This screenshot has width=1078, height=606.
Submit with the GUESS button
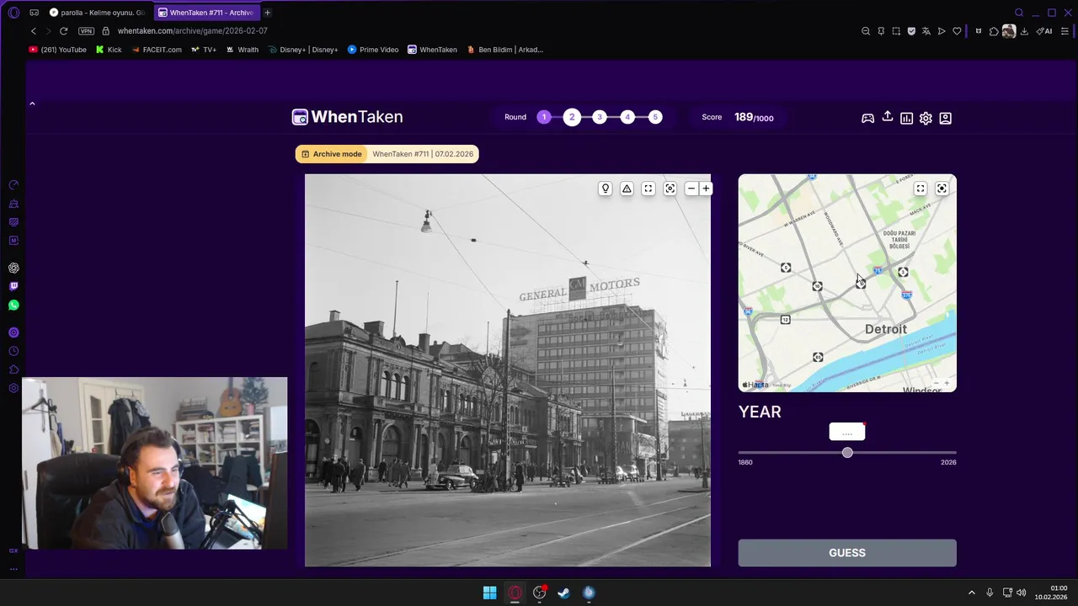click(847, 553)
